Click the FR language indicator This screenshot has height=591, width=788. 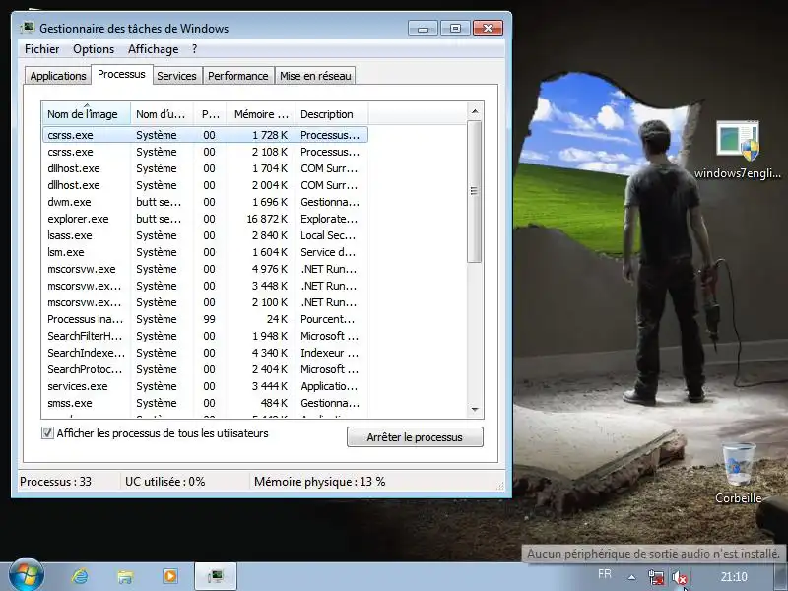click(605, 574)
